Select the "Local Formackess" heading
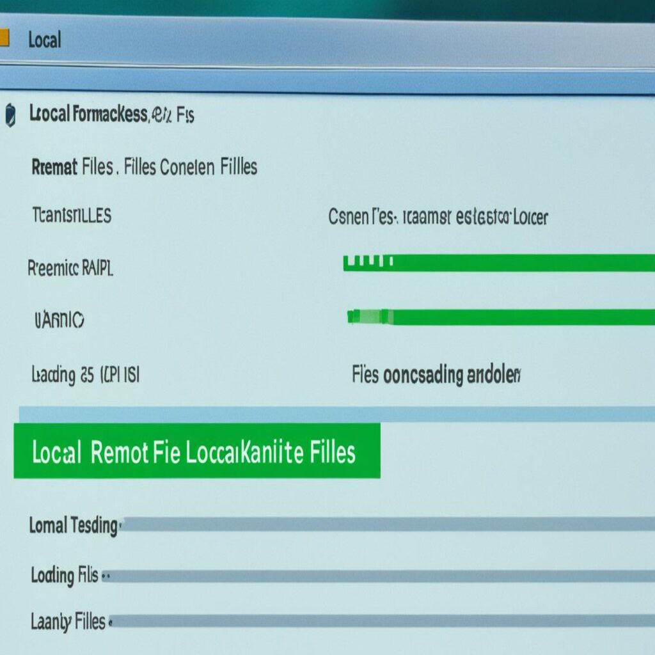Screen dimensions: 655x655 pos(88,115)
